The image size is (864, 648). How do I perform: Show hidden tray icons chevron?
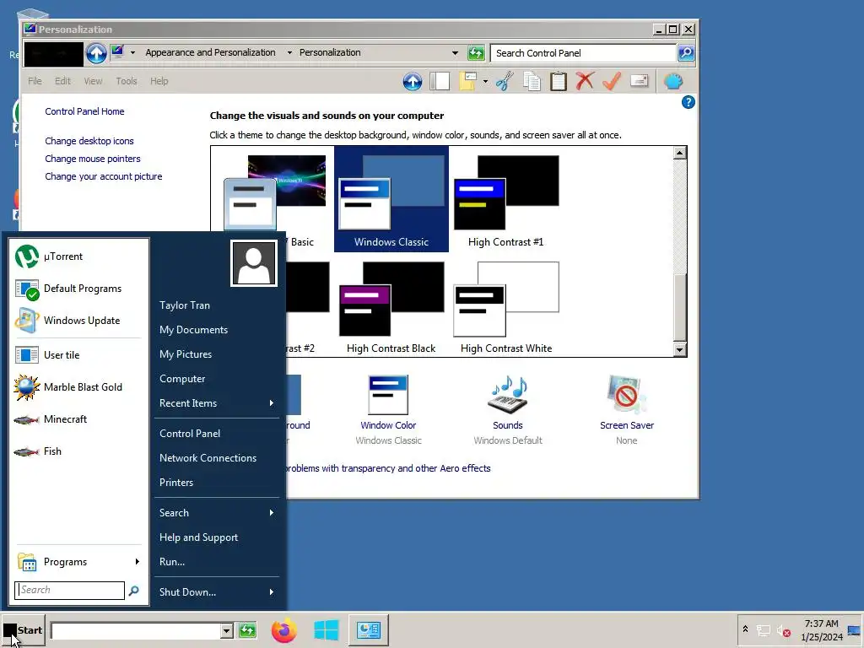[x=745, y=629]
